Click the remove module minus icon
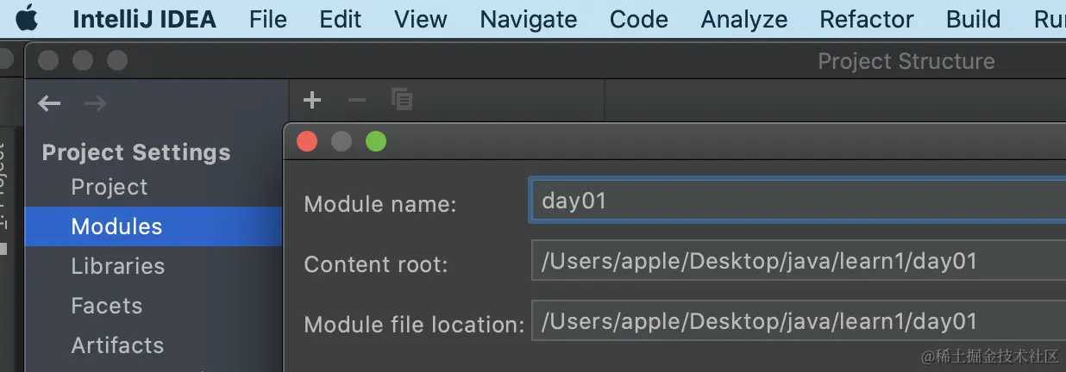Image resolution: width=1066 pixels, height=372 pixels. pyautogui.click(x=357, y=101)
